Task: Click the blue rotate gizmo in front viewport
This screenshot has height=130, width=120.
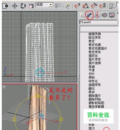Action: coord(40,72)
